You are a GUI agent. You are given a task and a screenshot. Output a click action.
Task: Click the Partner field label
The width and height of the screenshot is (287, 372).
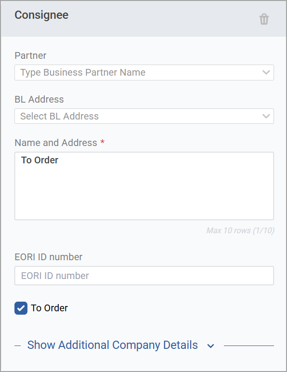(30, 55)
